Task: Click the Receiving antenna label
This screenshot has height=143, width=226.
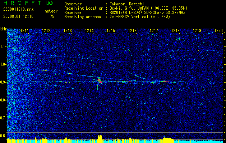Action: pyautogui.click(x=83, y=17)
